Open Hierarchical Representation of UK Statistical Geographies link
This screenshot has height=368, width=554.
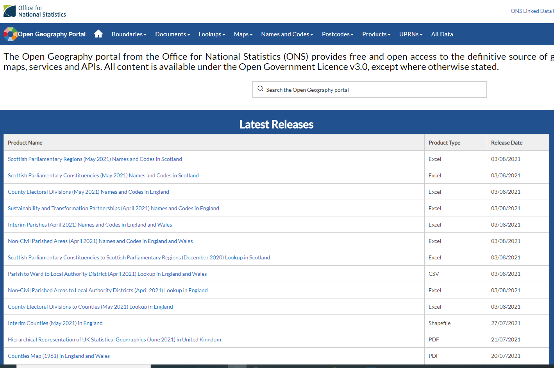pos(114,339)
